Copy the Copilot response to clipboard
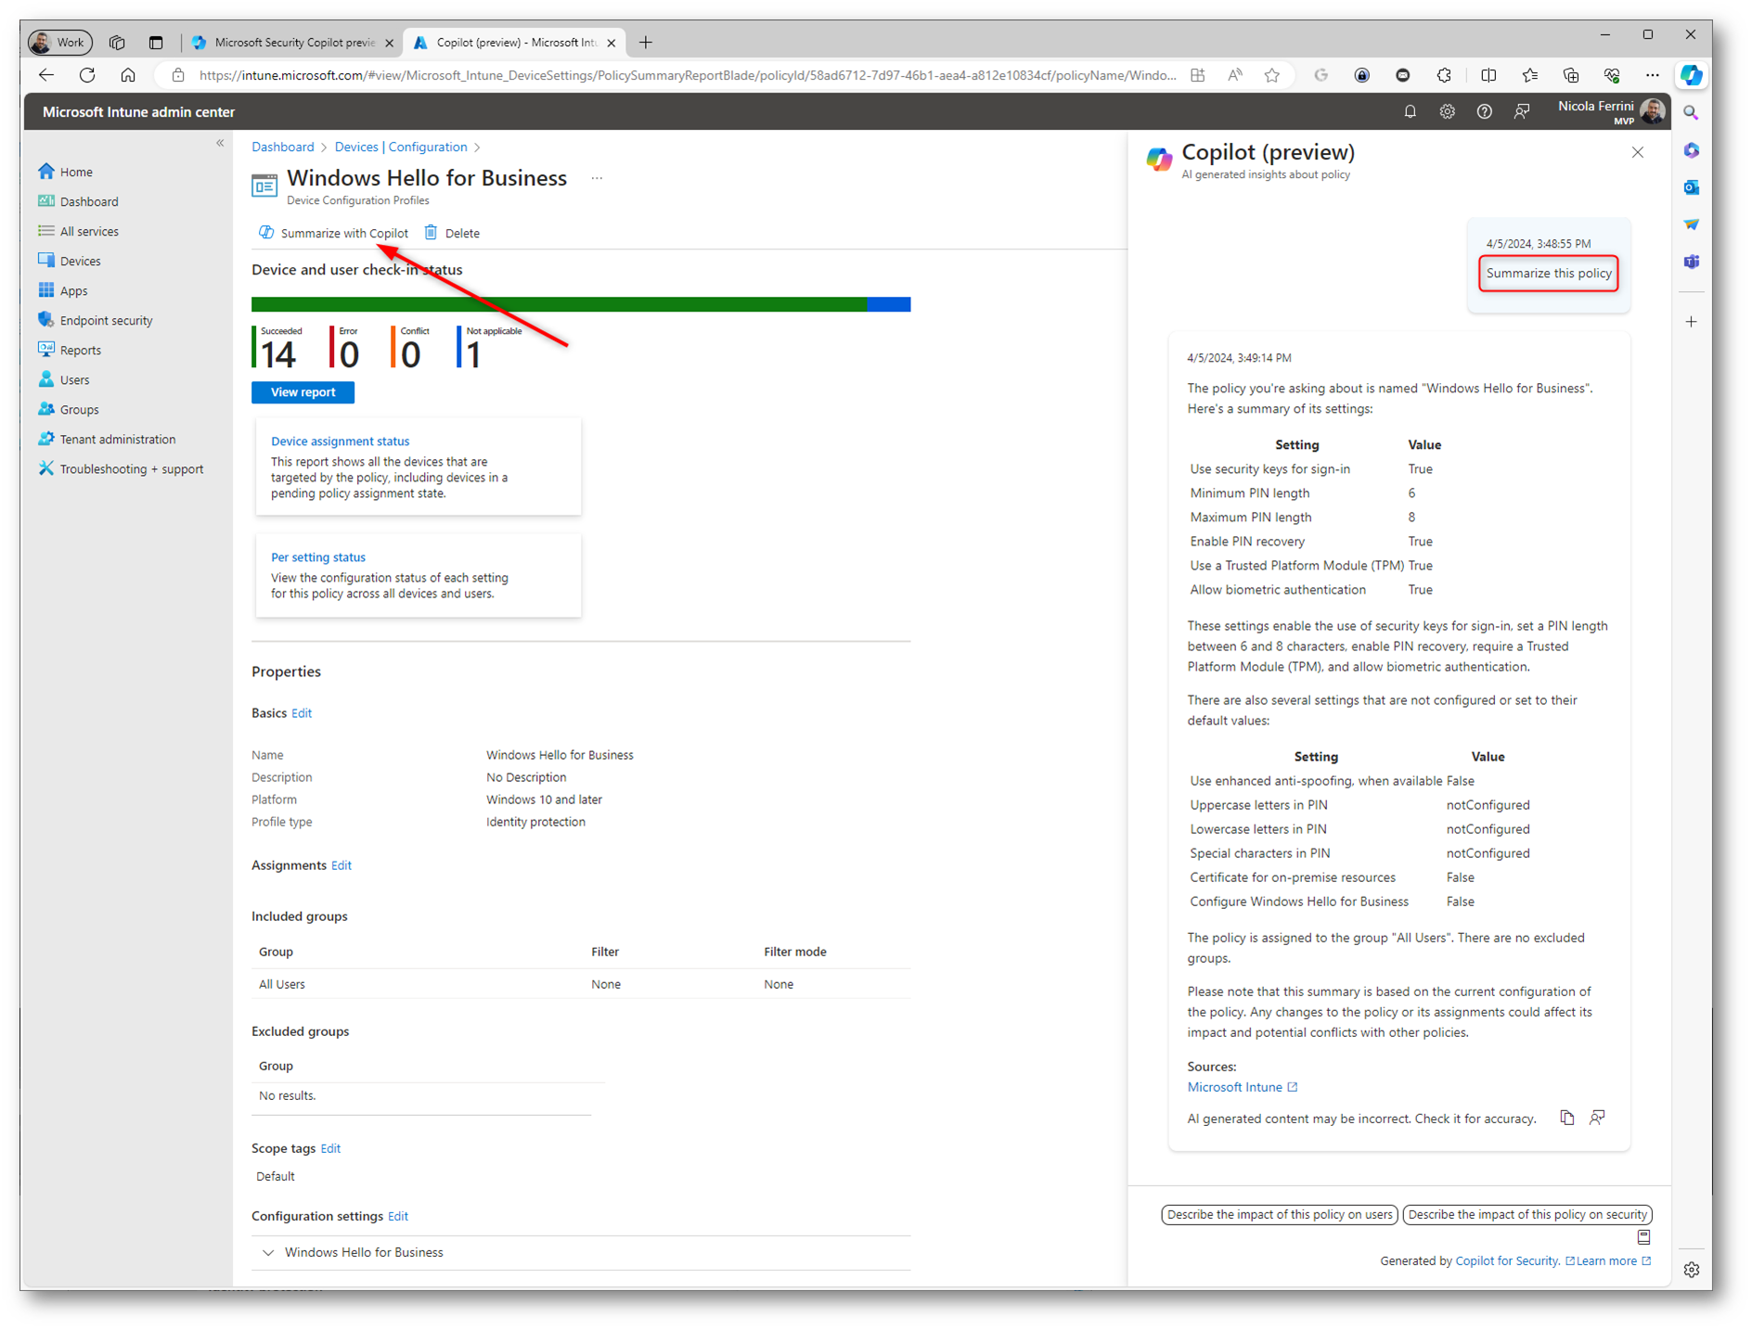Viewport: 1752px width, 1330px height. (1566, 1118)
